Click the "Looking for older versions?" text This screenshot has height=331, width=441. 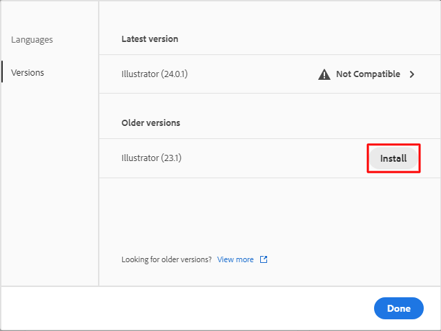[166, 259]
